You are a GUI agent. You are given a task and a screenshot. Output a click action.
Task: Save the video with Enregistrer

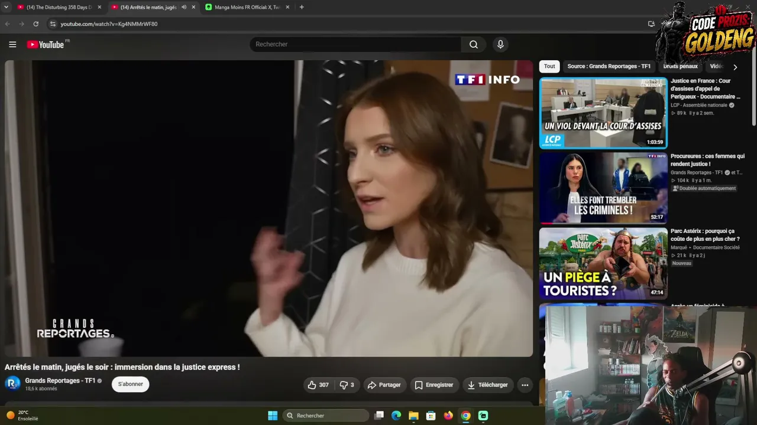pos(434,385)
